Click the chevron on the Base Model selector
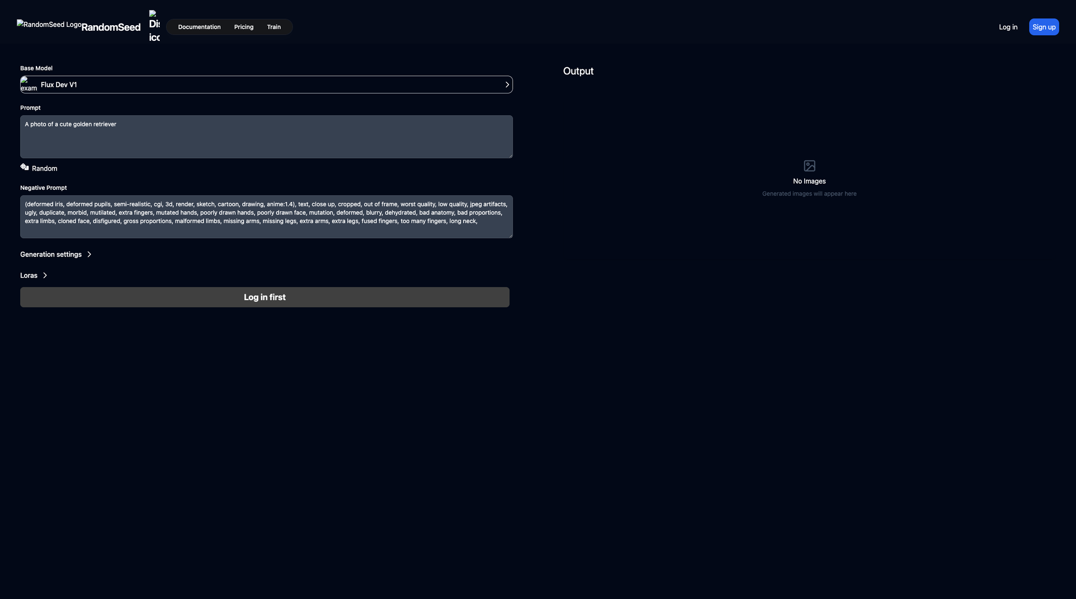Viewport: 1076px width, 599px height. (x=507, y=85)
